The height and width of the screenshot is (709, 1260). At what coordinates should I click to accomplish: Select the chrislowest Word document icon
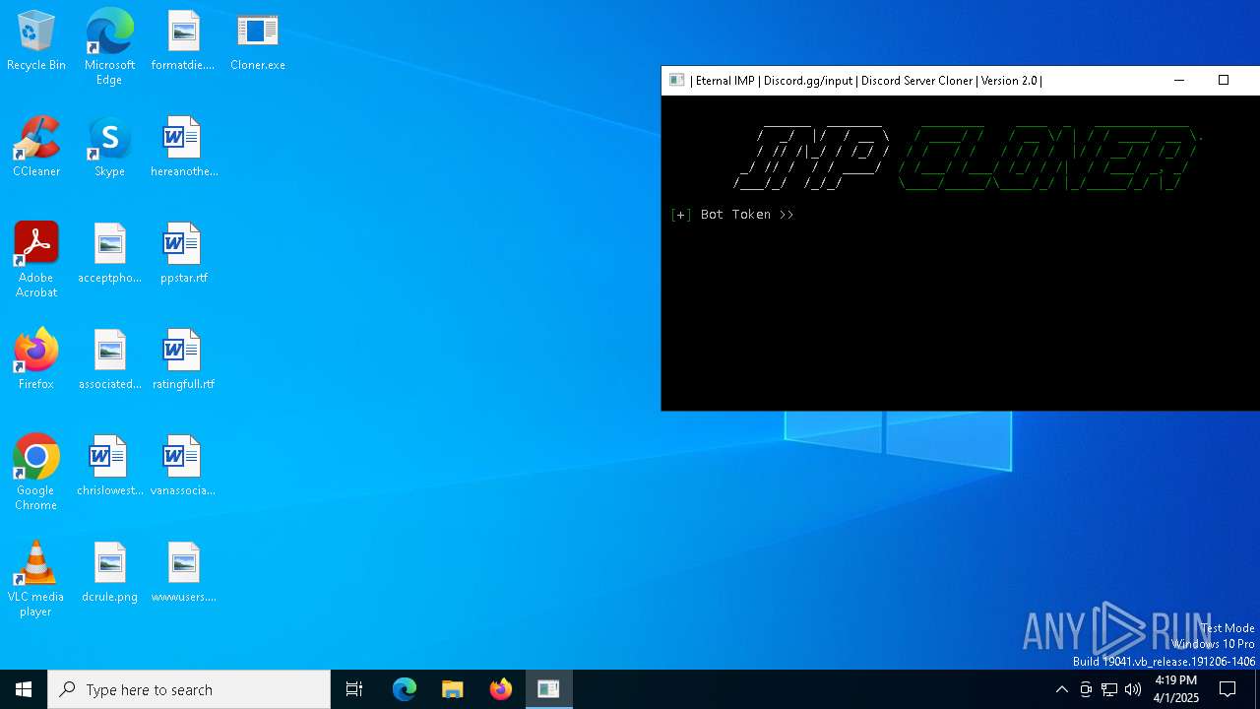click(109, 467)
